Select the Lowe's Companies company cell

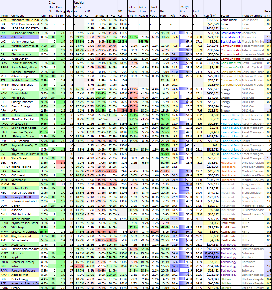click(25, 63)
